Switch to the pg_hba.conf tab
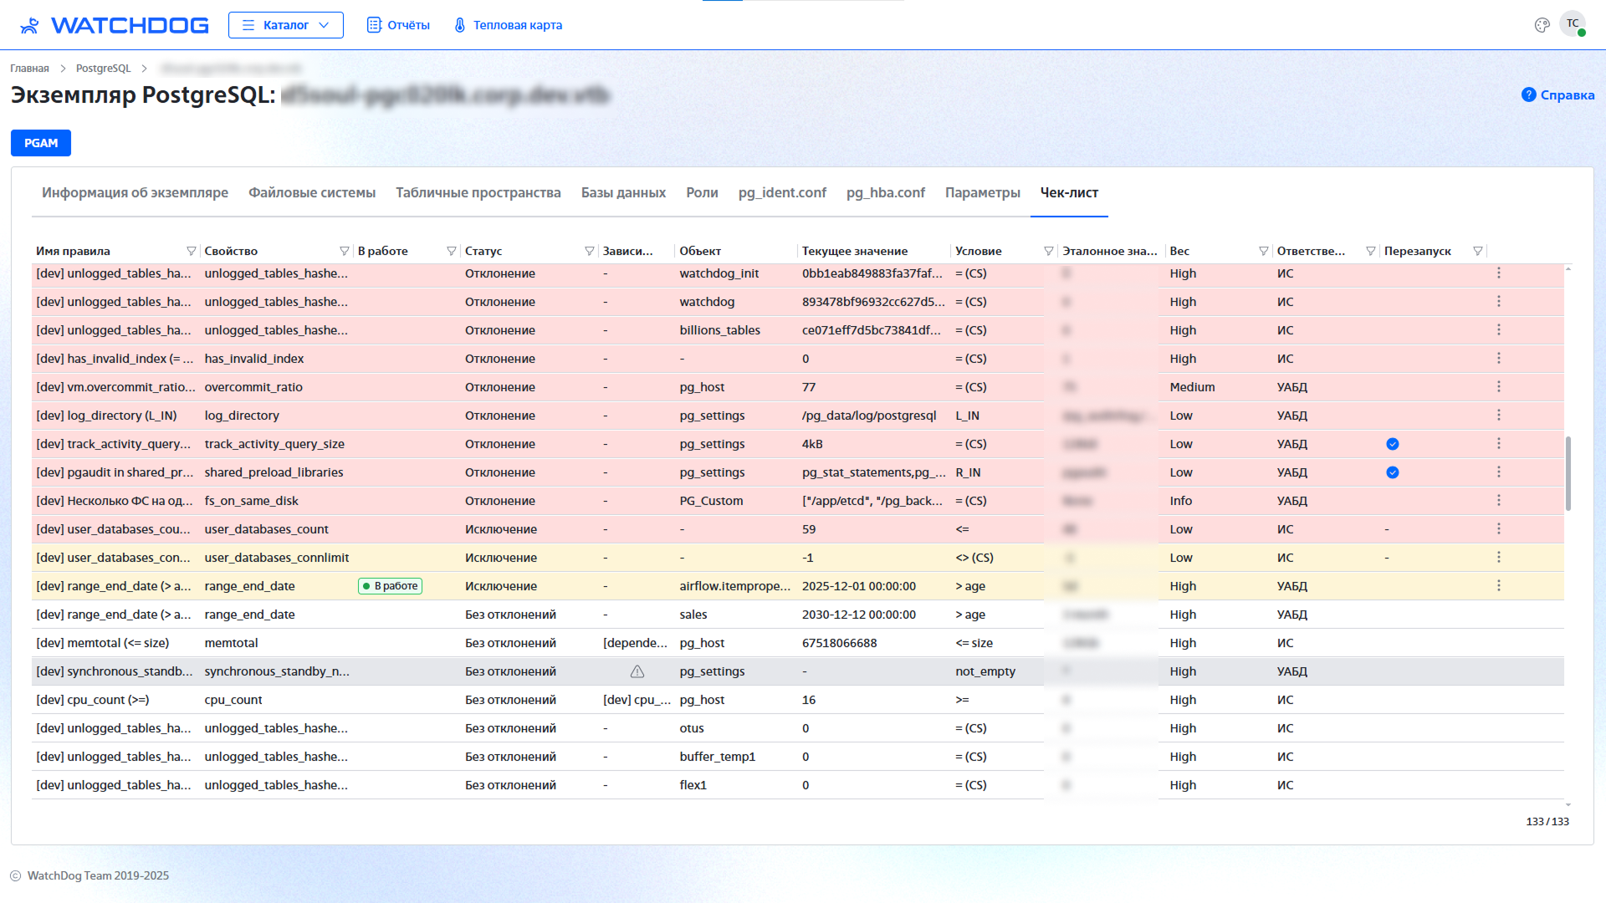1606x903 pixels. tap(885, 192)
